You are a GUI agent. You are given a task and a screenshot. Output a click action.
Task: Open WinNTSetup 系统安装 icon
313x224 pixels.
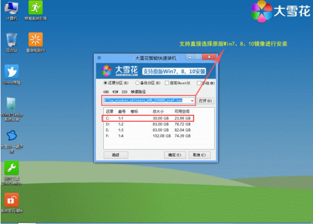(x=11, y=109)
